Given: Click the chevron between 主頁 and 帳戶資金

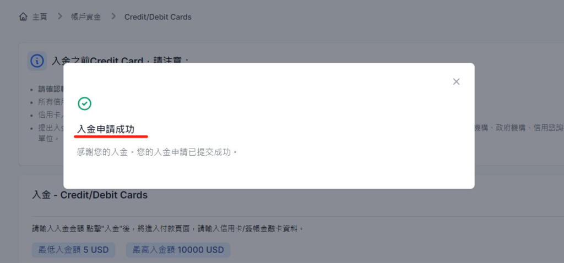Looking at the screenshot, I should point(59,17).
